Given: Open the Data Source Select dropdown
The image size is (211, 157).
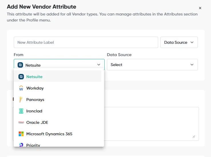Looking at the screenshot, I should click(x=152, y=65).
